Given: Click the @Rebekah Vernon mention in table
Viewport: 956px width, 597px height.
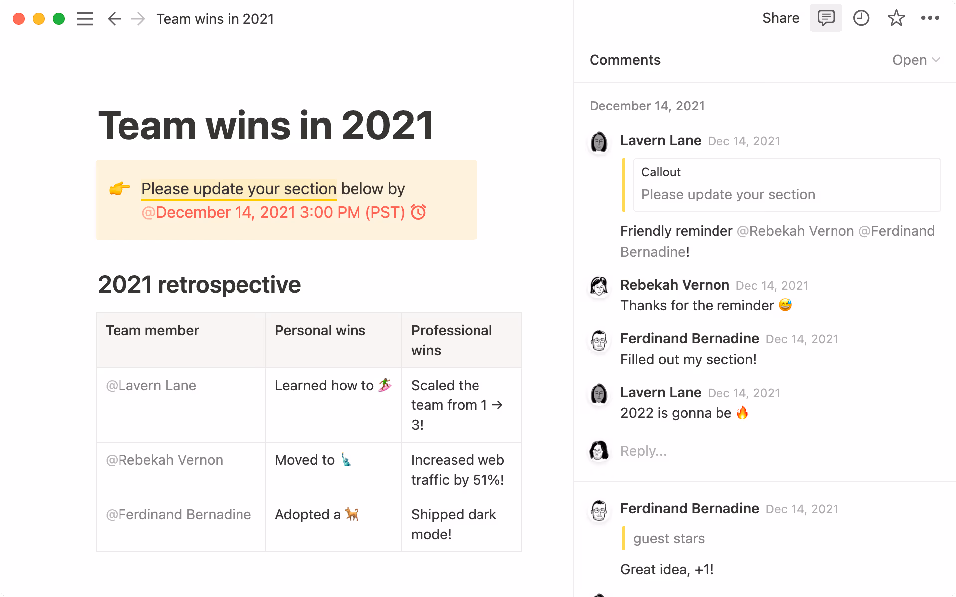Looking at the screenshot, I should pyautogui.click(x=164, y=460).
